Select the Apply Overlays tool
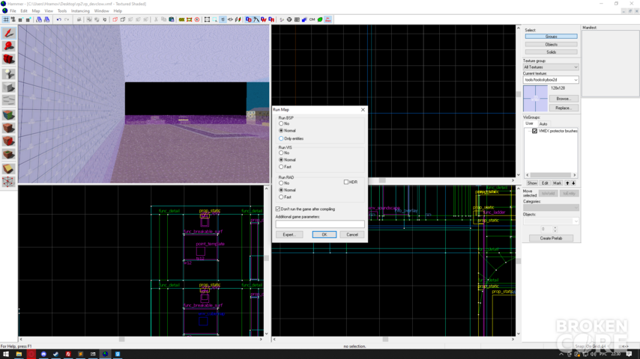 [x=8, y=155]
